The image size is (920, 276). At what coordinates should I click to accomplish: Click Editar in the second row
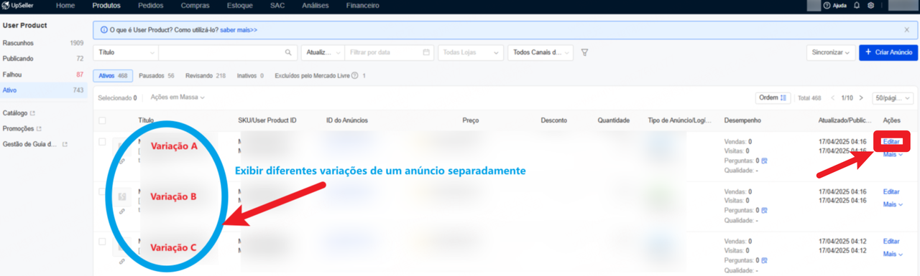click(891, 192)
